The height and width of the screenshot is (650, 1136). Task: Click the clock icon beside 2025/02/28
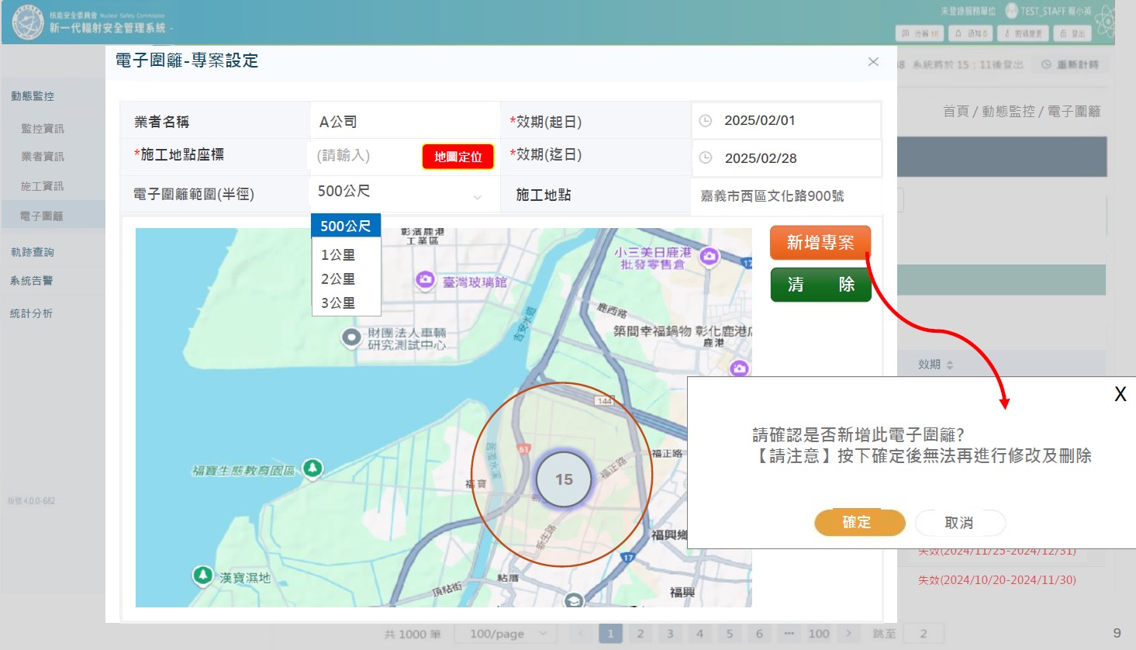[706, 158]
